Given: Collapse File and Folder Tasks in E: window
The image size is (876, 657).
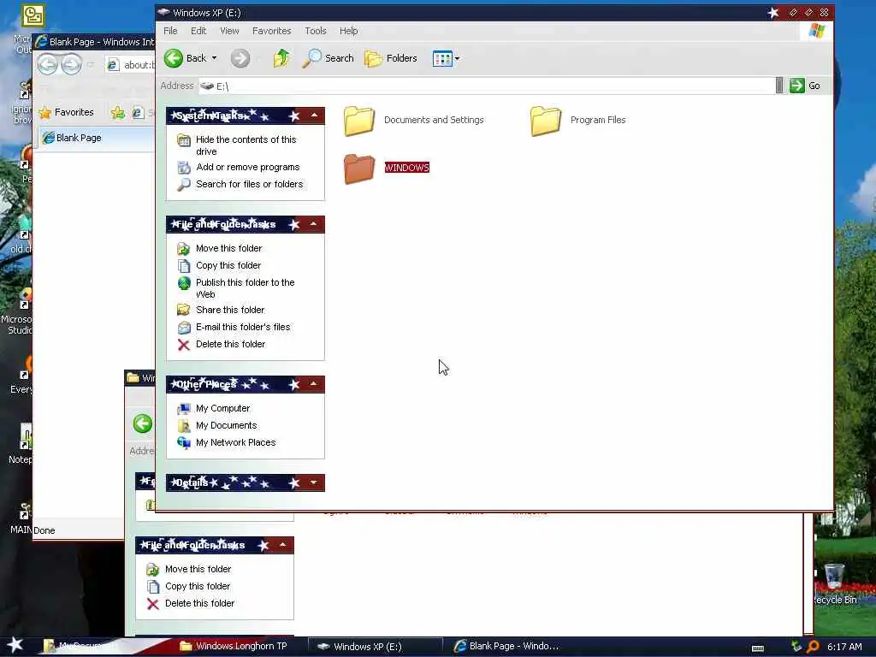Looking at the screenshot, I should pyautogui.click(x=313, y=224).
